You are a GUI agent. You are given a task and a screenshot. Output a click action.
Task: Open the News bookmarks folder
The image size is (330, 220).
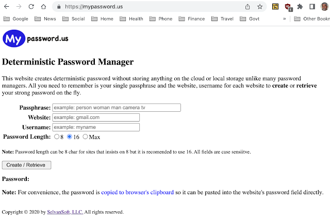coord(45,19)
